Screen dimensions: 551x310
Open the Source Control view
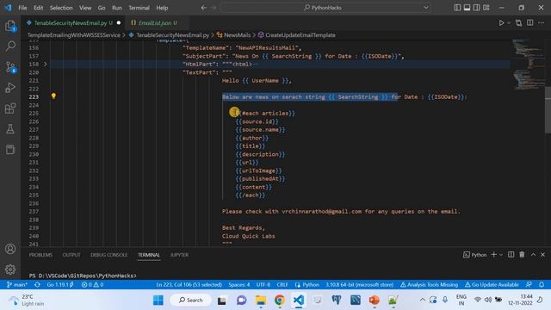point(10,67)
